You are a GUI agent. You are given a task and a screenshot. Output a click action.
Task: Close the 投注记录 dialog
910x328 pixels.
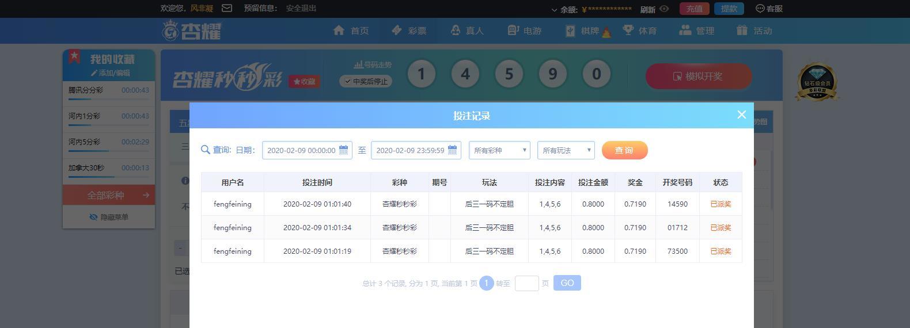pyautogui.click(x=742, y=115)
